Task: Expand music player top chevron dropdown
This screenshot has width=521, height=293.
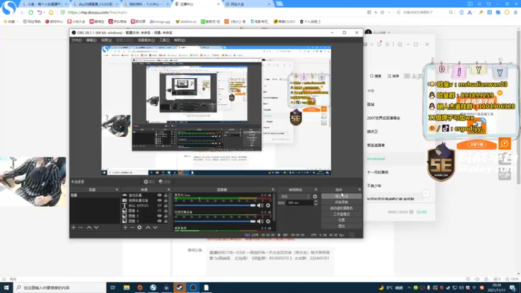Action: [371, 44]
